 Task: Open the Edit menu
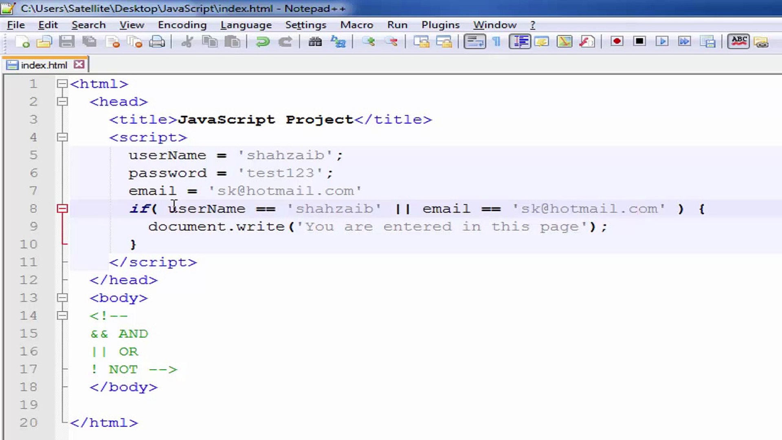(x=48, y=25)
